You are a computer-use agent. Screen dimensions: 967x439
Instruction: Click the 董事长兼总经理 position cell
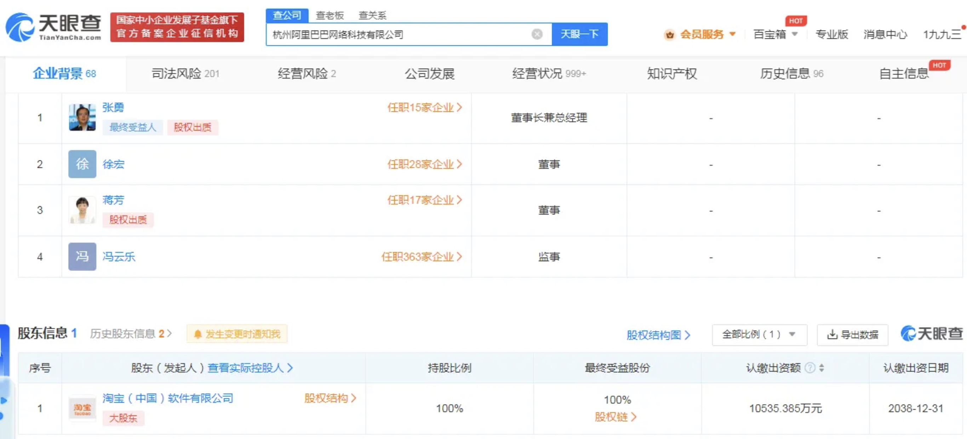tap(549, 118)
